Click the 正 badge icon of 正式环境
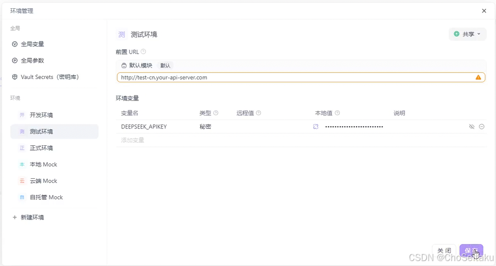 [x=22, y=148]
